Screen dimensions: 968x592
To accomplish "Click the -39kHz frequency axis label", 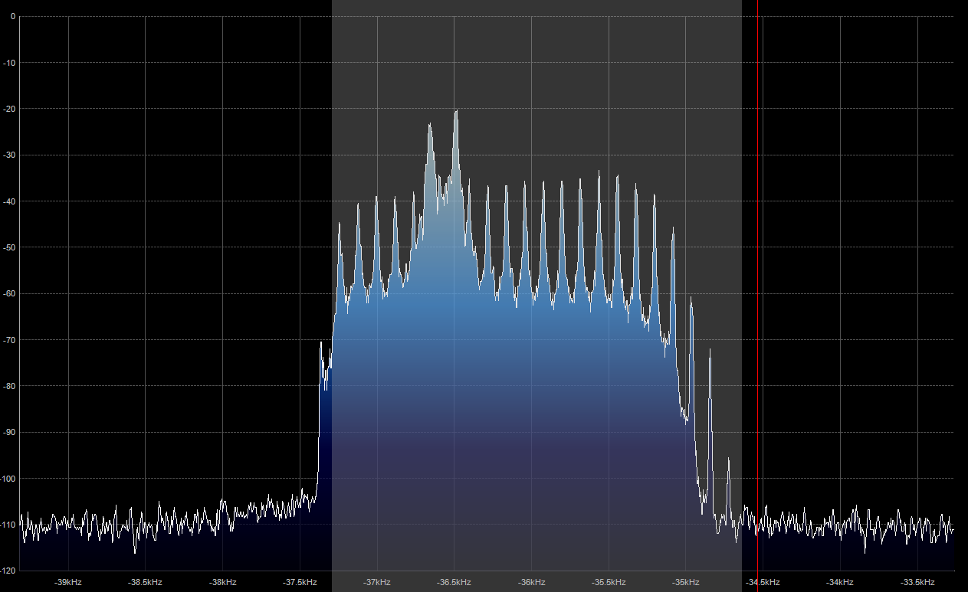I will 68,582.
